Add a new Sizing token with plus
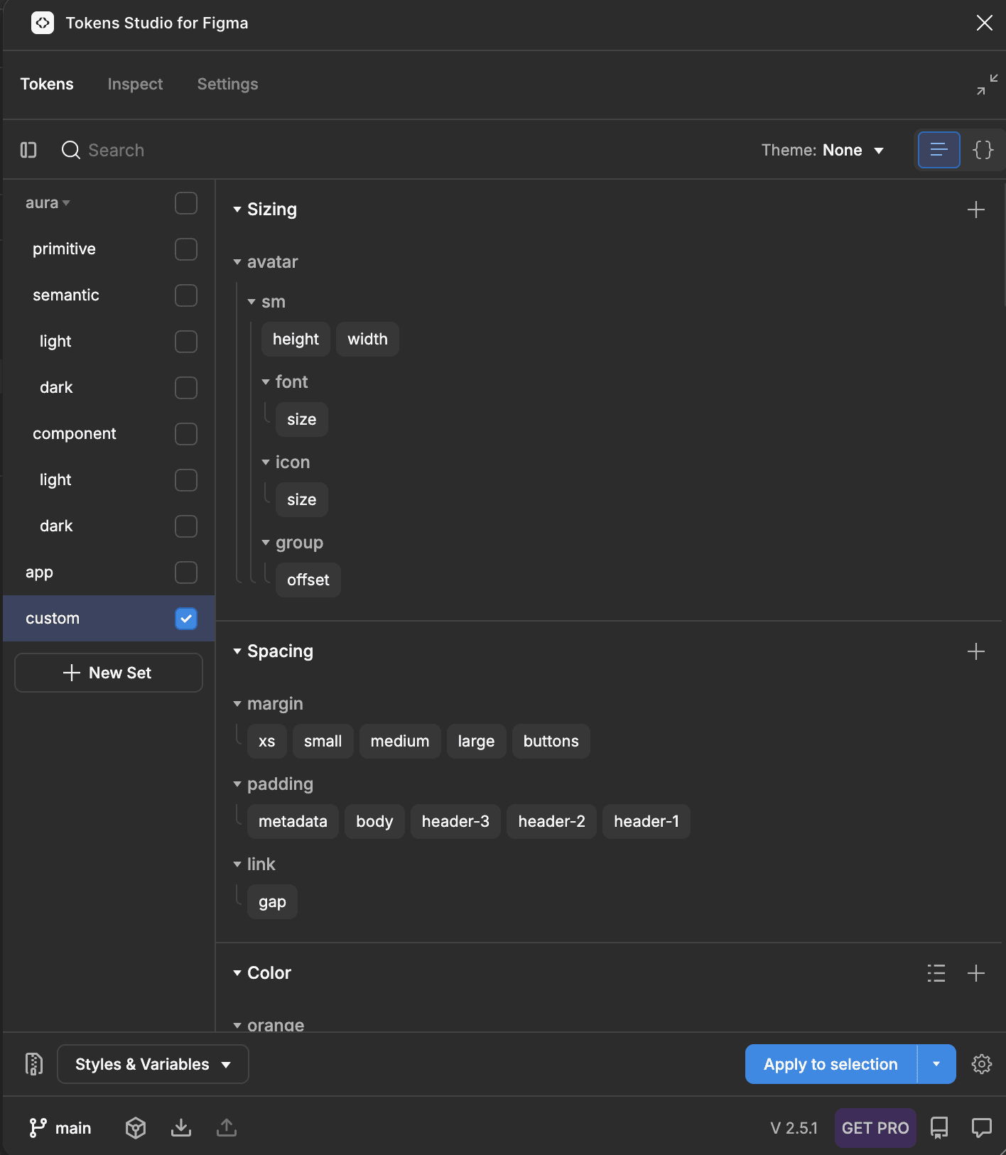 [x=976, y=210]
